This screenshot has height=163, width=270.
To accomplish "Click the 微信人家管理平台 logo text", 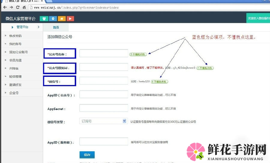I will 20,19.
